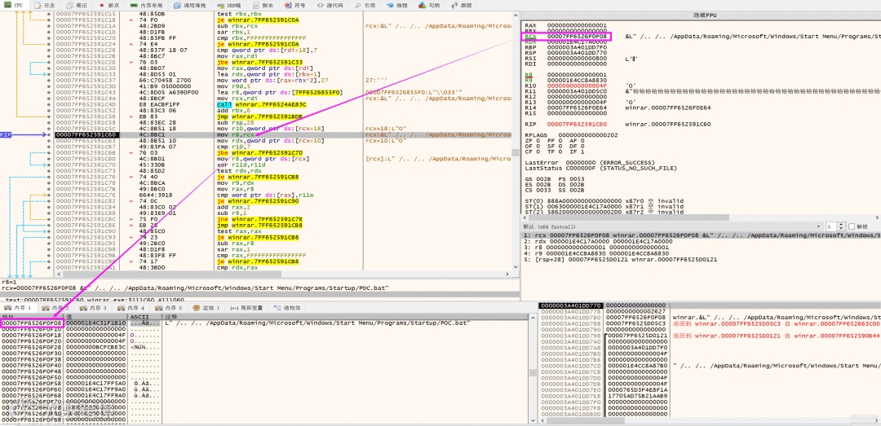The height and width of the screenshot is (426, 881).
Task: Show the 调用堆栈 call stack tab
Action: click(x=189, y=5)
